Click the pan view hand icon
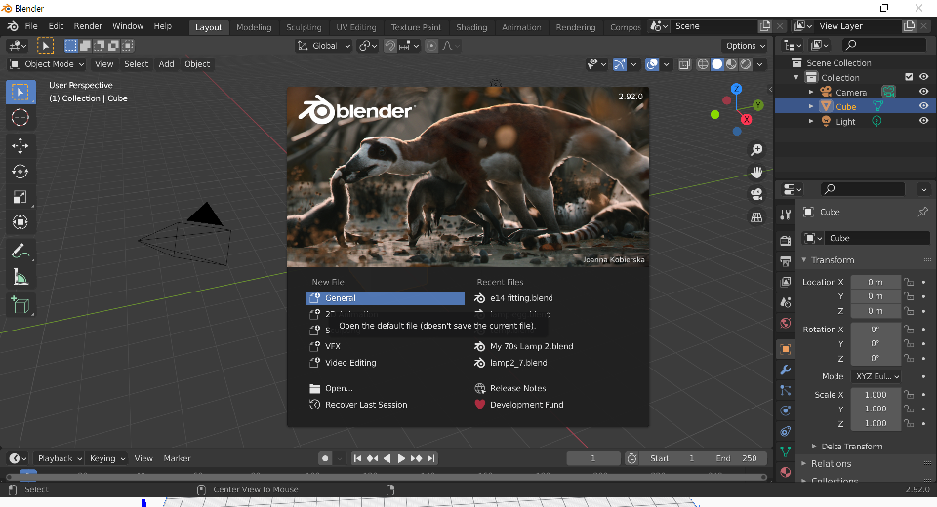937x507 pixels. (x=756, y=173)
